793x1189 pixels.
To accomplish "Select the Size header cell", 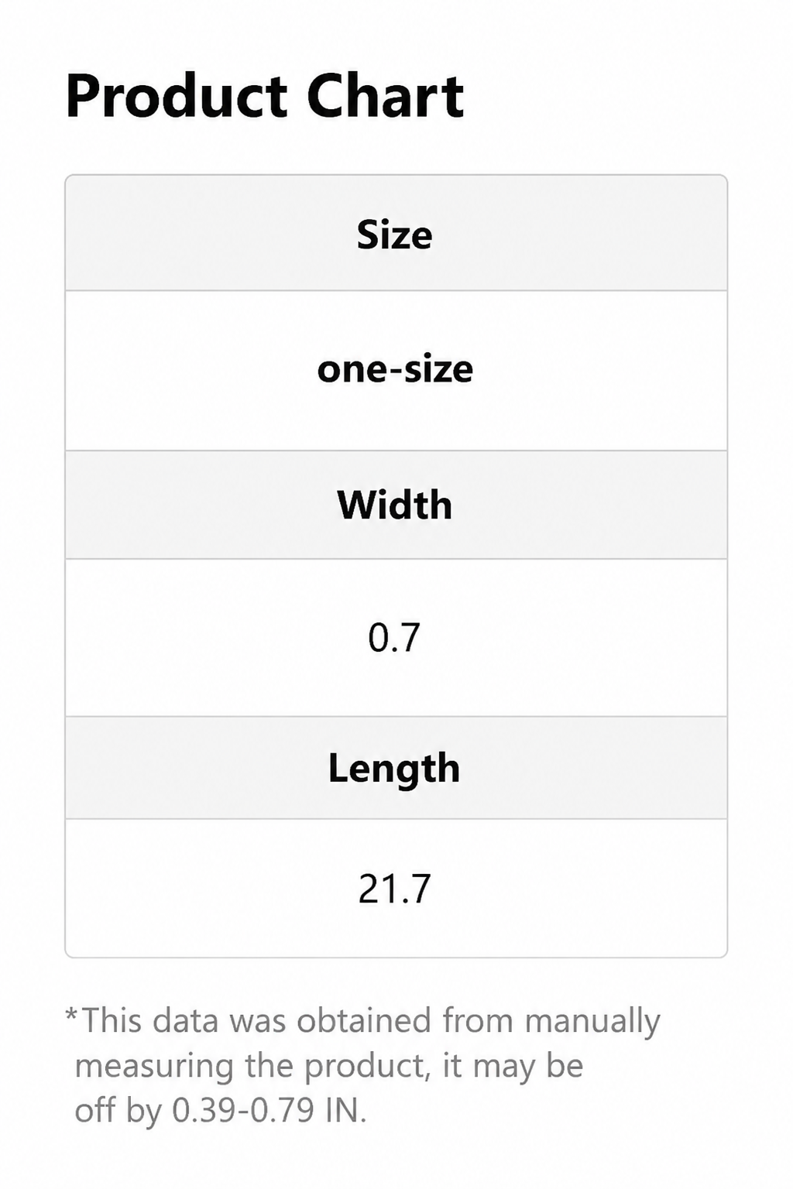I will tap(396, 234).
